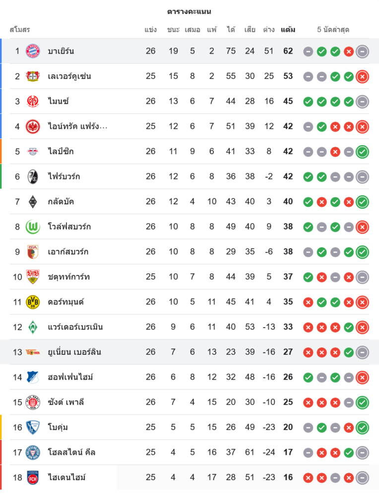Click the RB Leipzig logo
Image resolution: width=379 pixels, height=497 pixels.
(33, 151)
